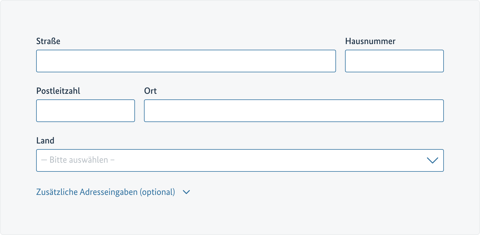Place cursor in the postal code box
The width and height of the screenshot is (480, 235).
pos(86,111)
